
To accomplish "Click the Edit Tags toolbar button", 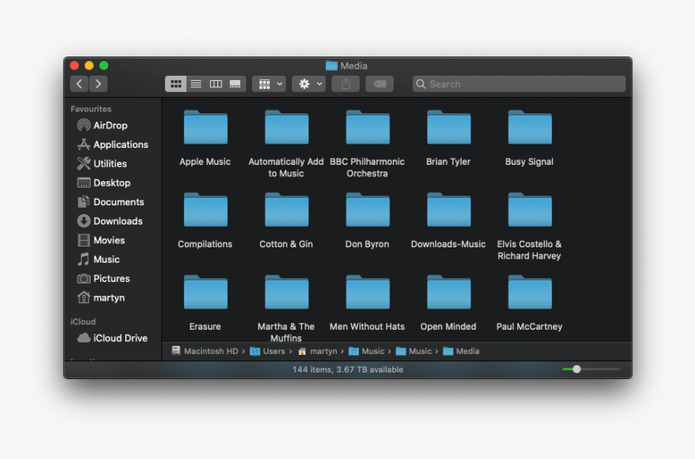I will 379,84.
